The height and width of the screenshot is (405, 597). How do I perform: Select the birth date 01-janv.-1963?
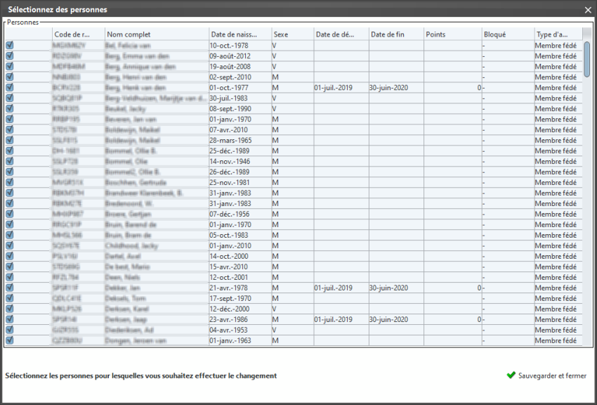(x=240, y=340)
